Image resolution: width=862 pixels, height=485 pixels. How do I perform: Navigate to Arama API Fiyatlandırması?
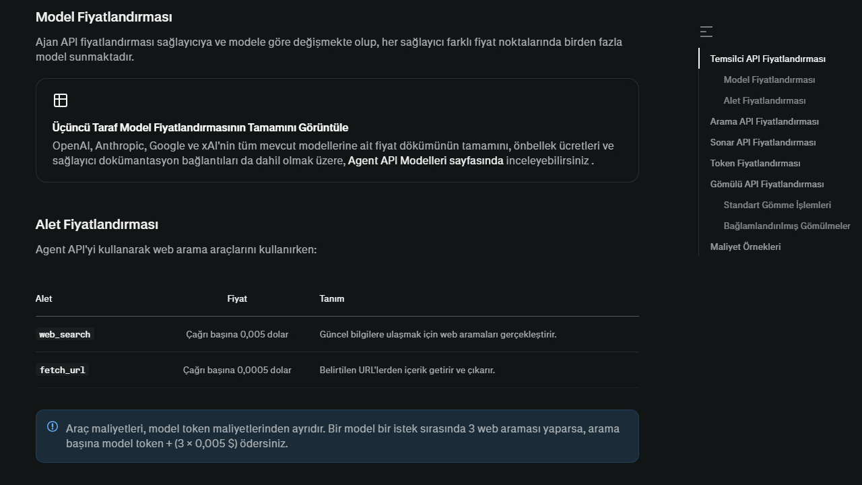tap(764, 121)
